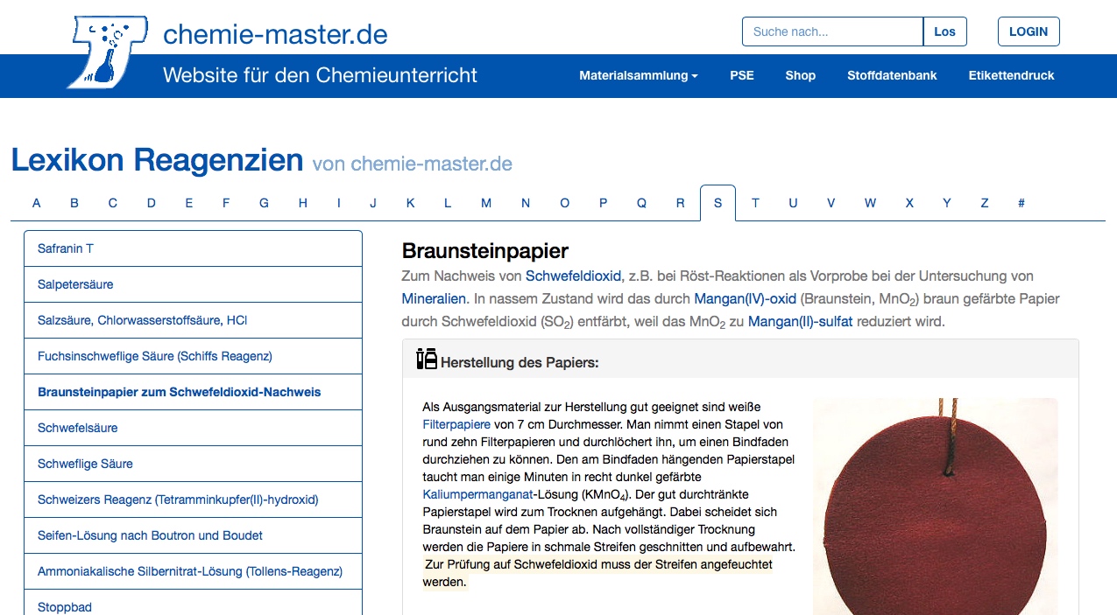Screen dimensions: 1117x615
Task: Select the active letter S tab
Action: [718, 203]
